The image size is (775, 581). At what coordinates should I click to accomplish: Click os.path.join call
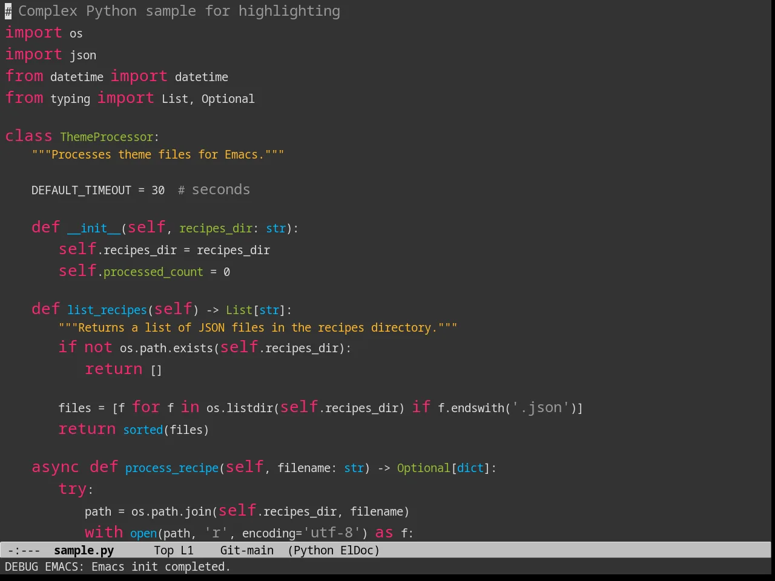pyautogui.click(x=171, y=511)
